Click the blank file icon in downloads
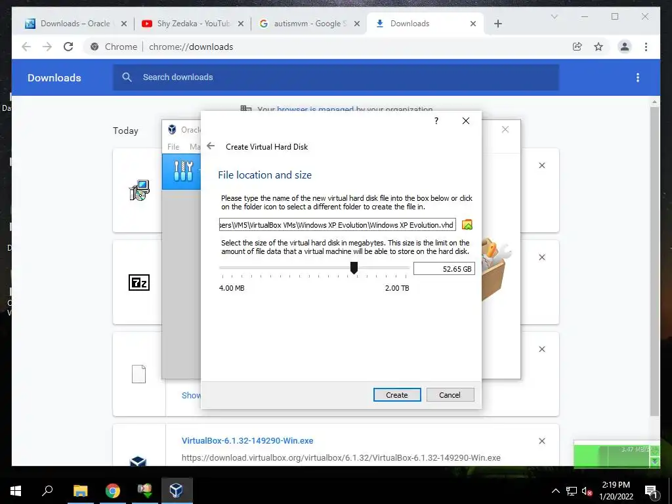Image resolution: width=672 pixels, height=504 pixels. [x=139, y=373]
